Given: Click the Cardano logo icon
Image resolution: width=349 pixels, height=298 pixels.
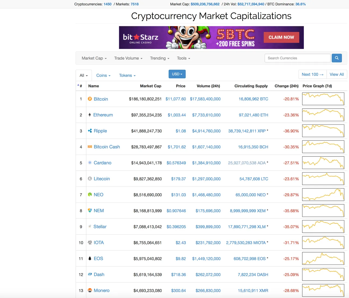Looking at the screenshot, I should point(90,163).
